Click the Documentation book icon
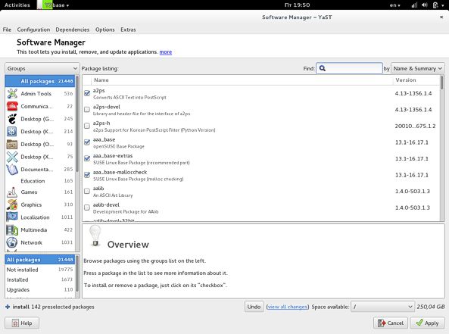This screenshot has width=449, height=334. pyautogui.click(x=12, y=170)
